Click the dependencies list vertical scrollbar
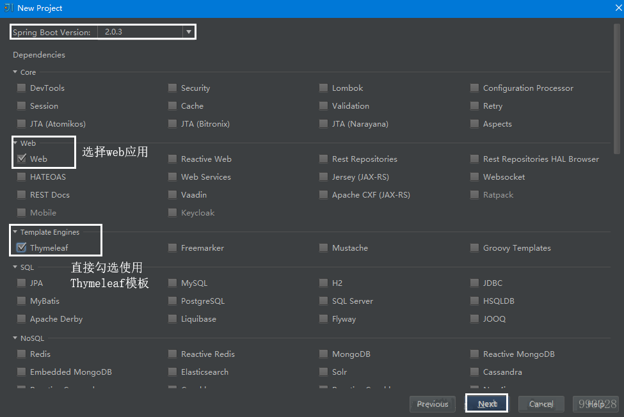 coord(616,89)
